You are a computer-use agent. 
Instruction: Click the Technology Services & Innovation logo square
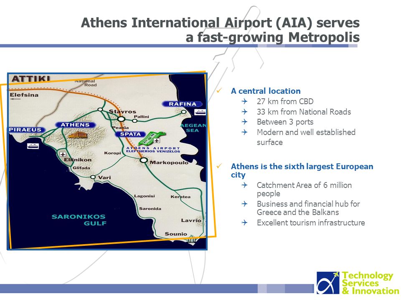[327, 282]
